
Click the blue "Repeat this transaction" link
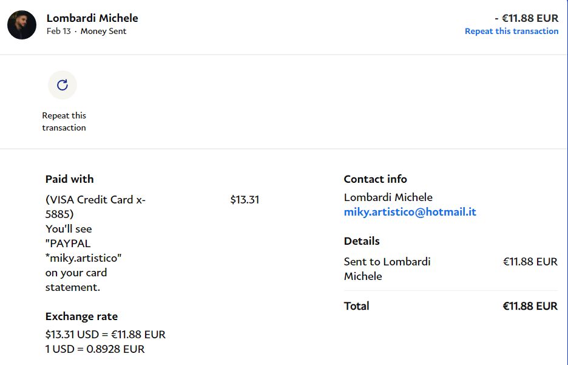click(511, 31)
